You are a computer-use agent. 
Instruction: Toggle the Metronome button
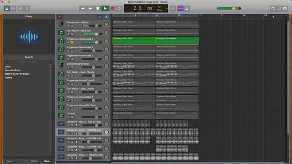coord(187,9)
